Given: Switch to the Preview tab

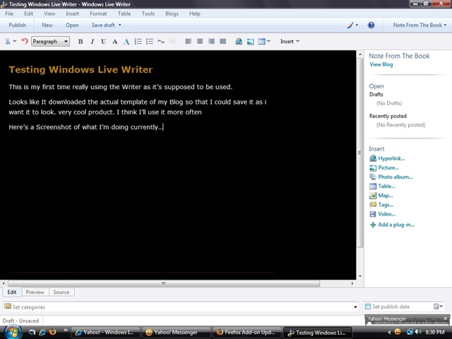Looking at the screenshot, I should click(35, 292).
